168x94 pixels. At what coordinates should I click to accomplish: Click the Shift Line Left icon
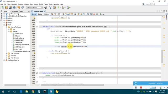click(88, 14)
